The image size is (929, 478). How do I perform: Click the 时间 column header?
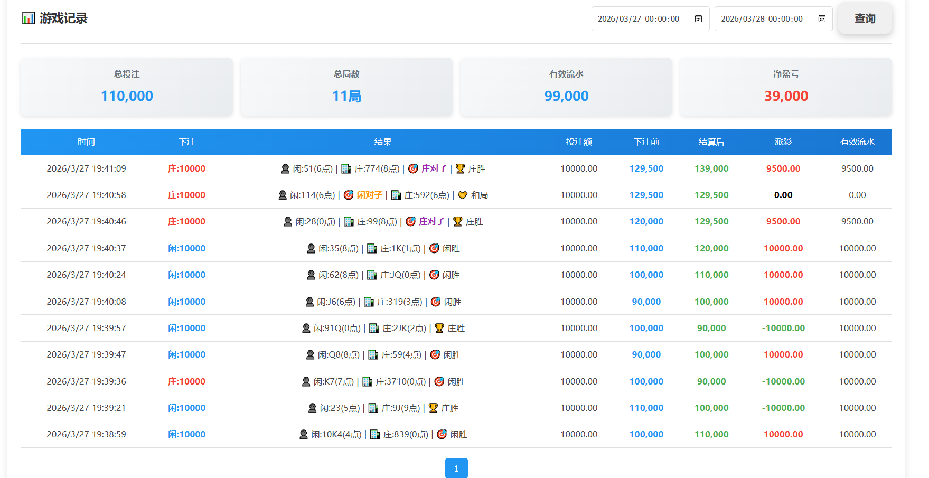pyautogui.click(x=86, y=142)
